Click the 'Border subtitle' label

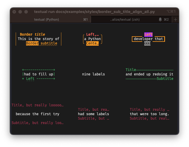41,43
